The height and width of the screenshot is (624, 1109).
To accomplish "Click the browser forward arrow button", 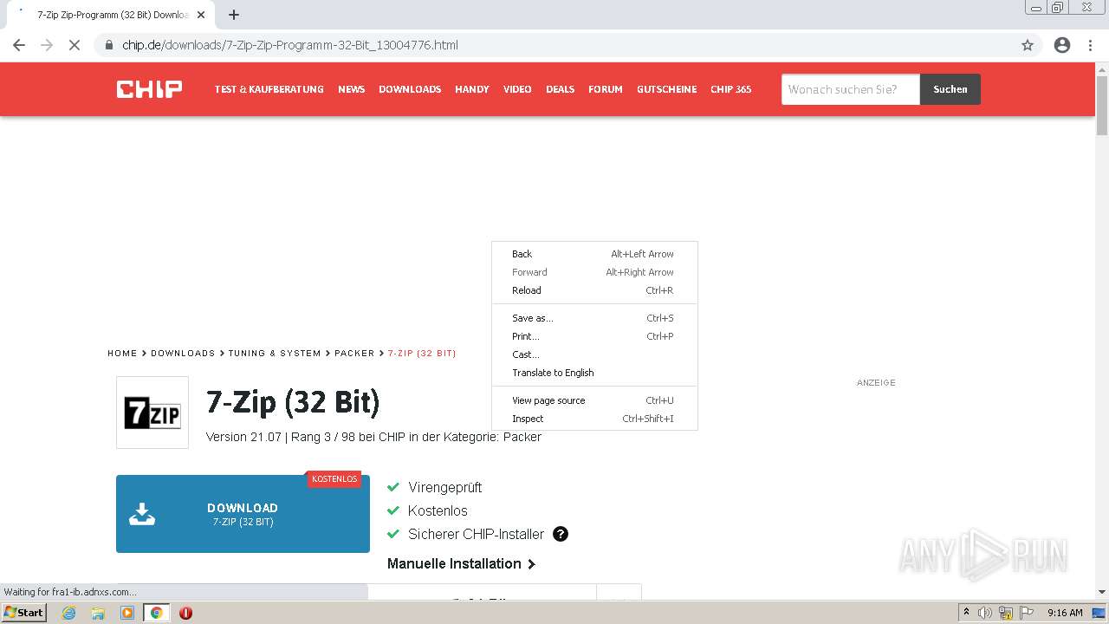I will (x=47, y=45).
